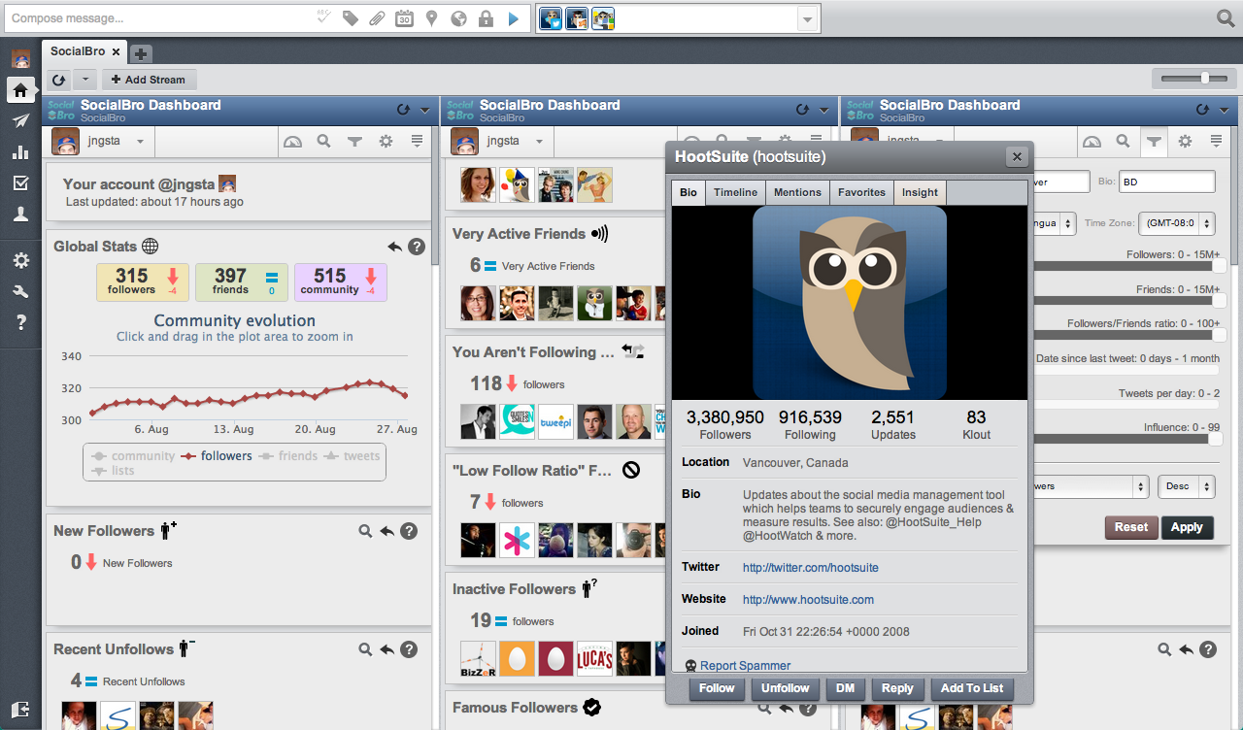Open the Help question mark in sidebar

coord(20,322)
